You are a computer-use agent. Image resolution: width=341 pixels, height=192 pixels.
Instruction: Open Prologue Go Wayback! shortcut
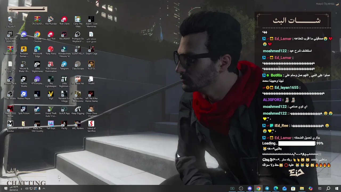coord(78,37)
